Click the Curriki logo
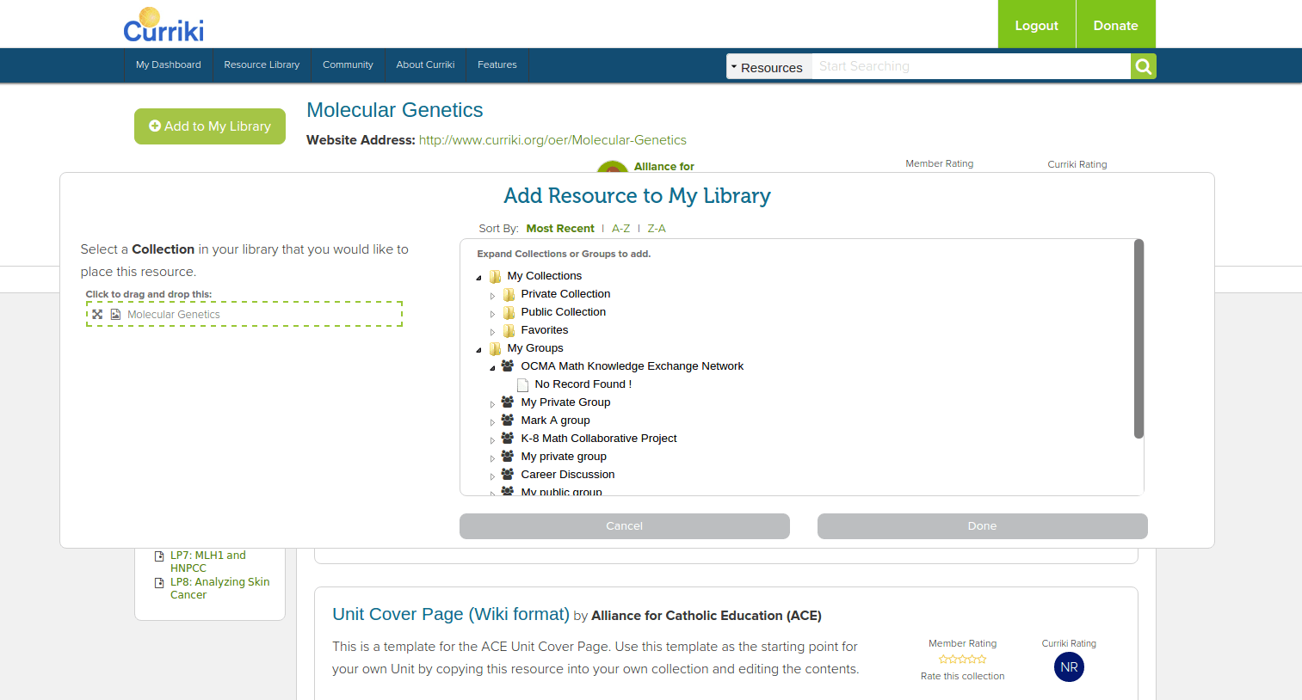This screenshot has width=1302, height=700. [164, 25]
